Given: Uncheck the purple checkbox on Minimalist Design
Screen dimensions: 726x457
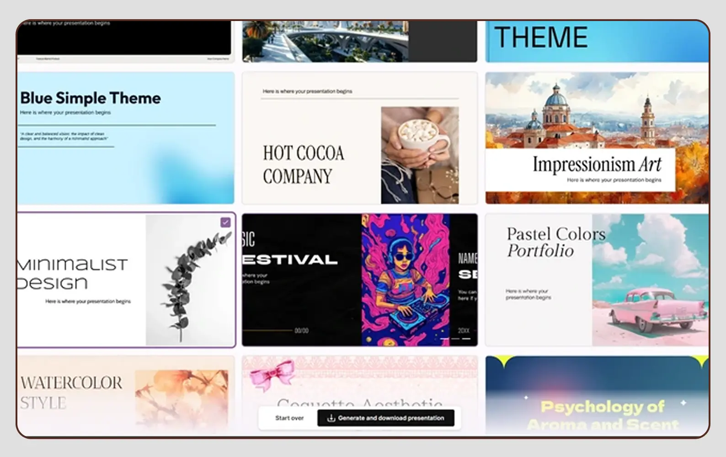Looking at the screenshot, I should (x=225, y=223).
